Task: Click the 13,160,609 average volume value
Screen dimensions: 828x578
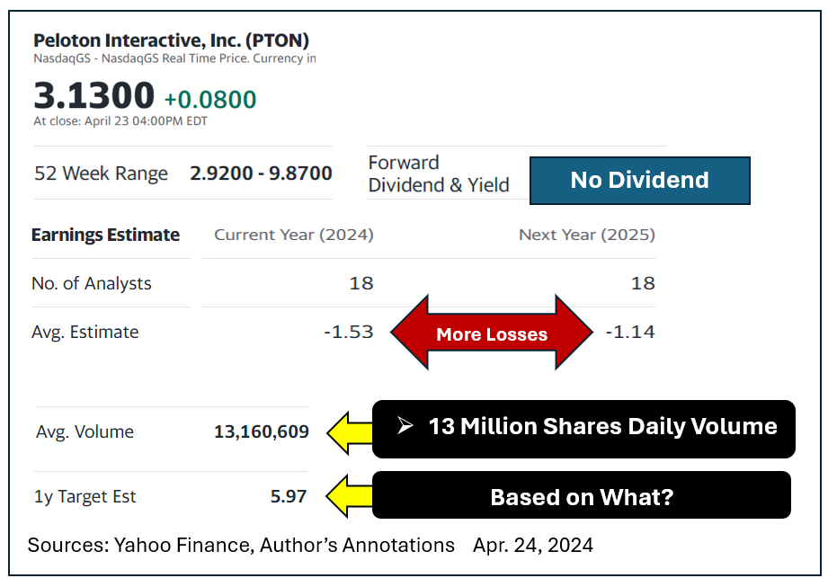Action: point(262,431)
